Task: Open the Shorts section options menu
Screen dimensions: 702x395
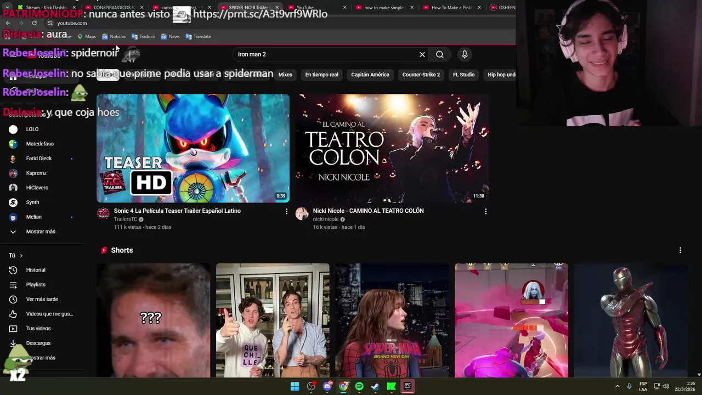Action: 680,250
